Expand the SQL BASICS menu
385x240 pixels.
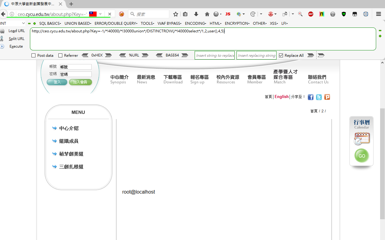pyautogui.click(x=50, y=23)
